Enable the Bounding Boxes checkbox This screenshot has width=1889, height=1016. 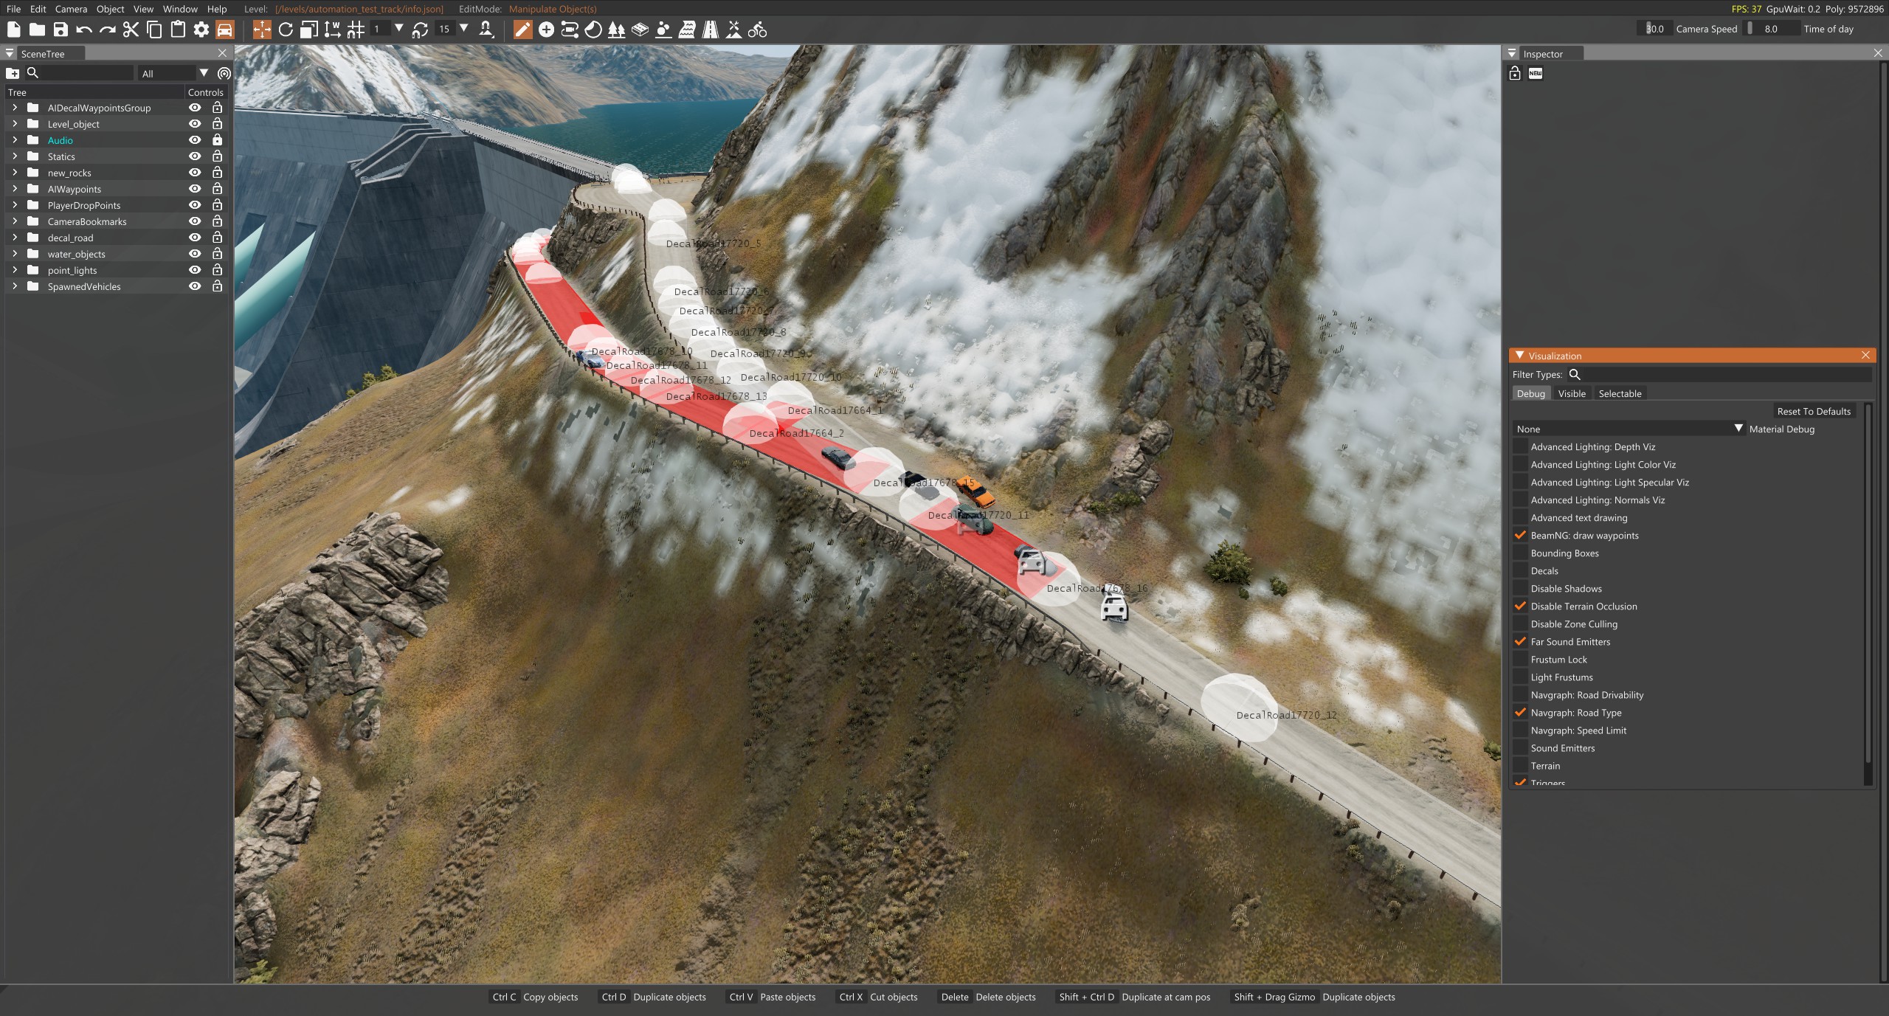[1520, 553]
